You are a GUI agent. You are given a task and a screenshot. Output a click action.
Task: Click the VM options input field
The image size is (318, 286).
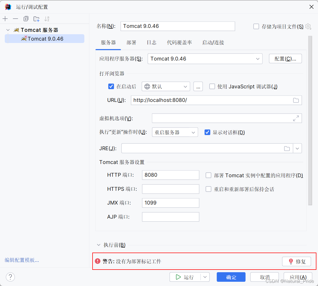point(227,118)
